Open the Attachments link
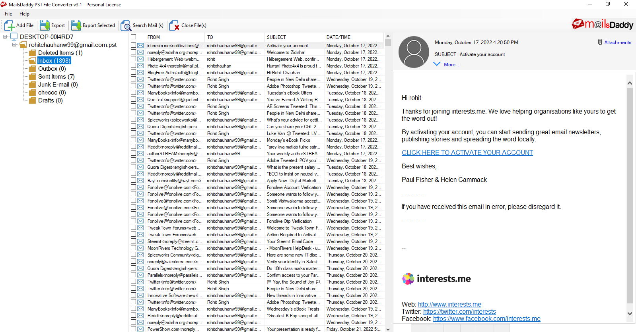This screenshot has height=332, width=636. tap(618, 42)
